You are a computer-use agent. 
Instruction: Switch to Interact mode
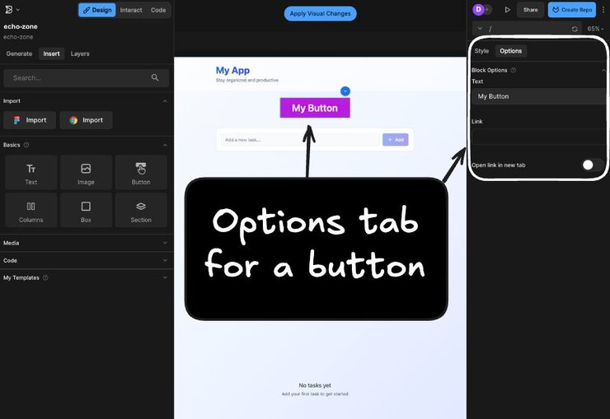pyautogui.click(x=131, y=10)
